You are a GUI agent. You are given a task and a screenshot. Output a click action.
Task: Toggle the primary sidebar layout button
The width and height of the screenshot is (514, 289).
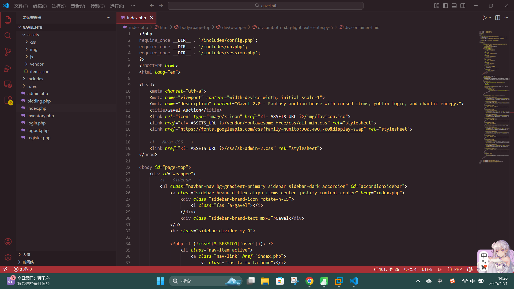[445, 6]
